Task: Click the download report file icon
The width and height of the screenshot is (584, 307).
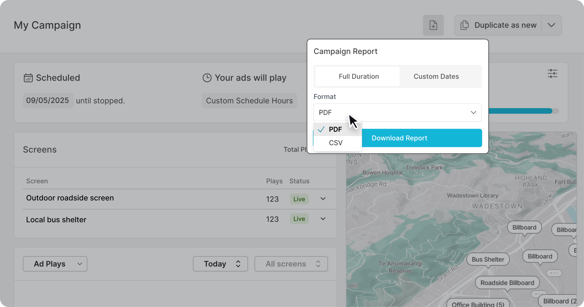Action: (x=433, y=25)
